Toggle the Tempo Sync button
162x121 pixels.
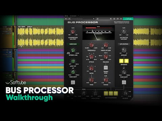pos(106,68)
